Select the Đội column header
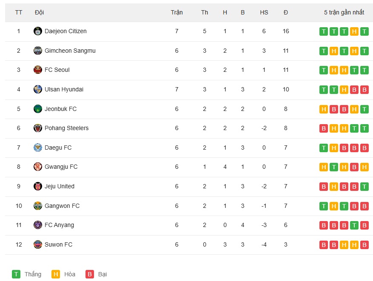This screenshot has height=281, width=373. (39, 12)
